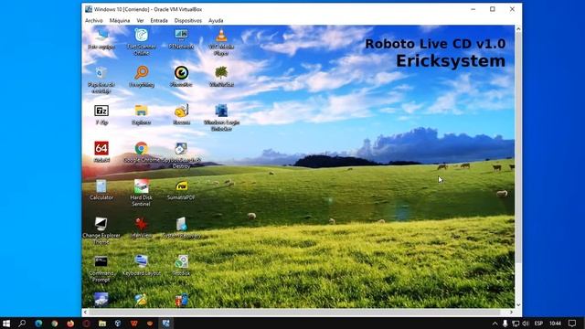Select the Google Chrome desktop icon

point(142,153)
